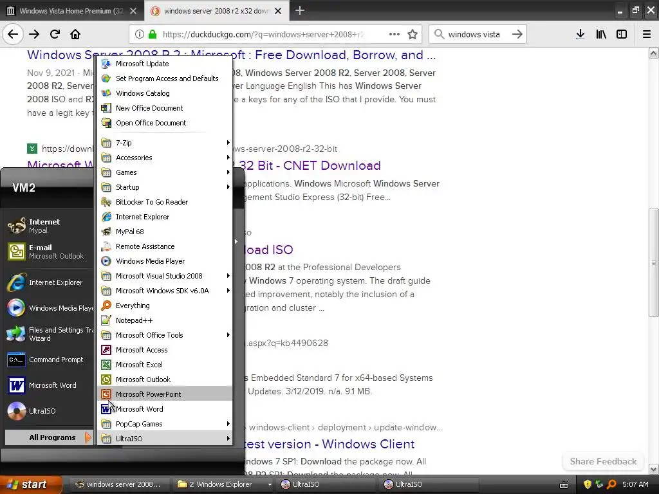
Task: Open Remote Assistance
Action: click(x=165, y=246)
